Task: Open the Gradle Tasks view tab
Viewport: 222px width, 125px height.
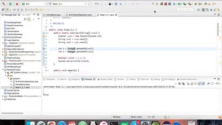Action: pyautogui.click(x=105, y=79)
